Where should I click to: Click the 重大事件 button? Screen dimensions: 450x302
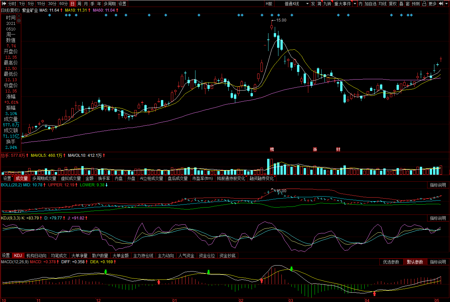point(342,4)
